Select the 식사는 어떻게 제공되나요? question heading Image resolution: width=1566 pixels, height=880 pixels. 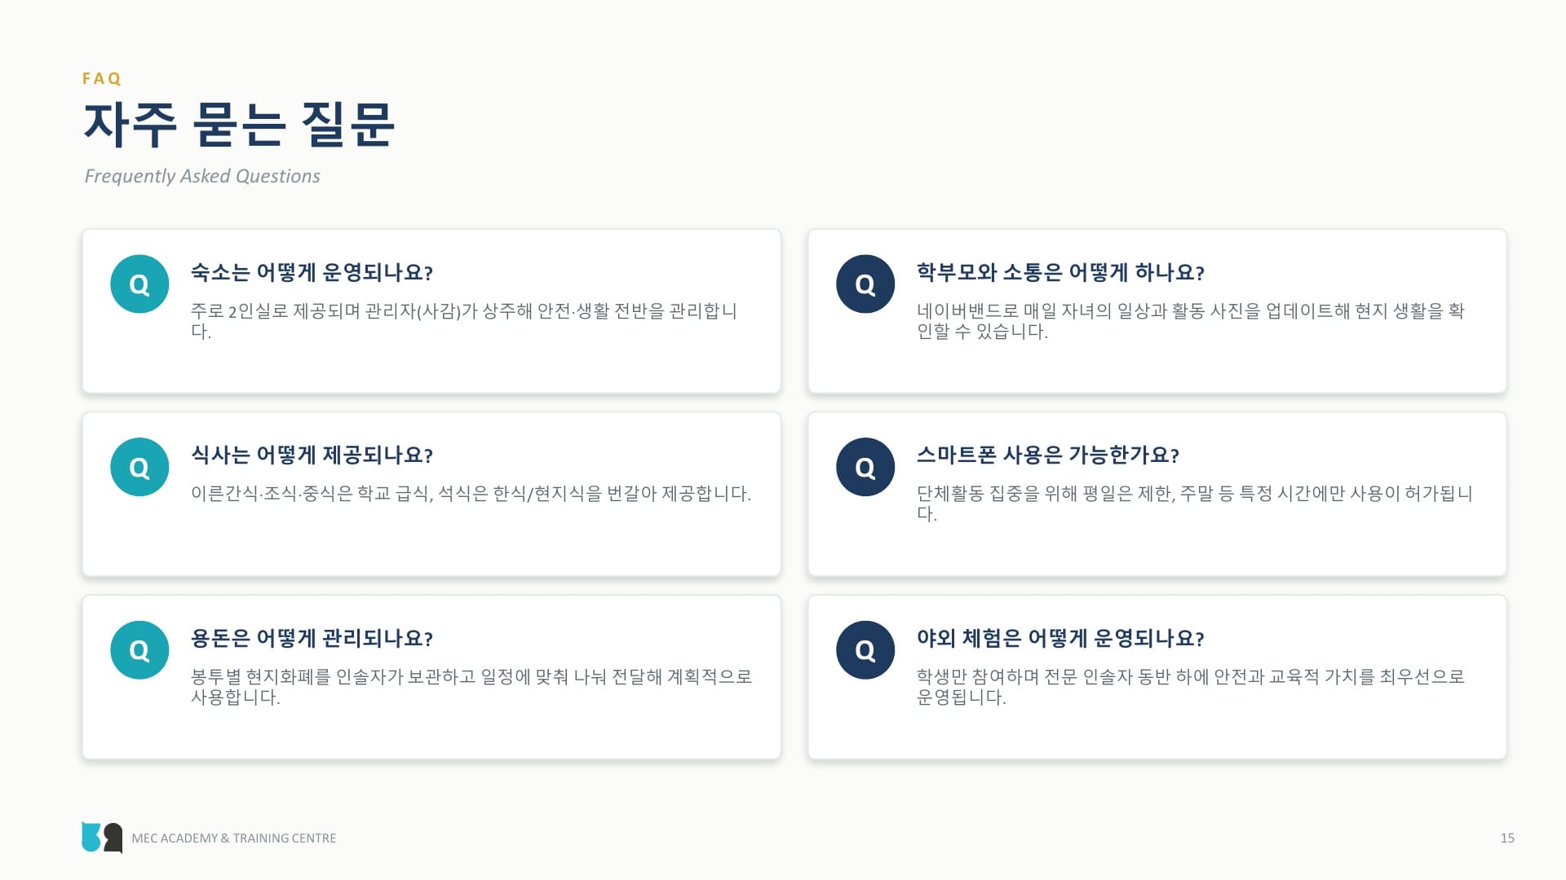point(312,455)
